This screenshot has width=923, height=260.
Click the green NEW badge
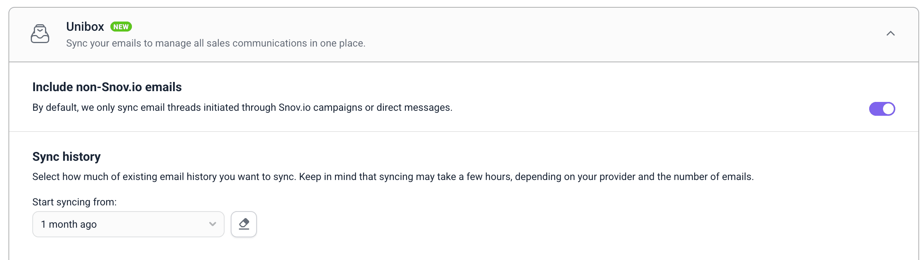point(121,27)
